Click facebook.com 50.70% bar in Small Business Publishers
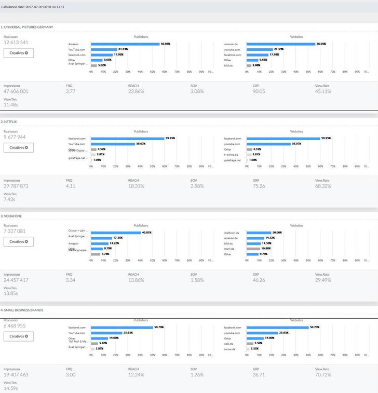 pos(122,328)
